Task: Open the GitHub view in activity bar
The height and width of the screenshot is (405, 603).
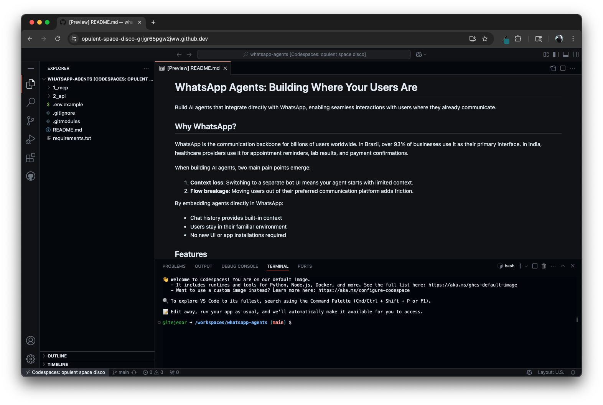Action: click(x=31, y=176)
